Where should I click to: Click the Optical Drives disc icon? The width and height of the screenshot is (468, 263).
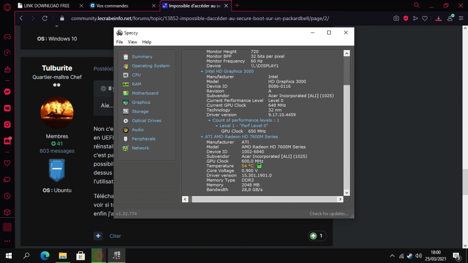click(x=125, y=121)
